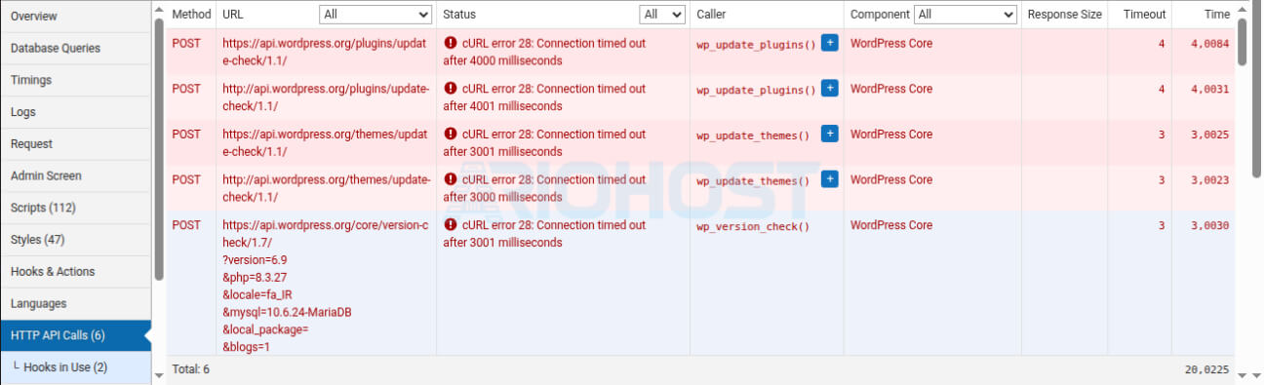Screen dimensions: 1264x385
Task: Click the &php=8.3.27 parameter
Action: tap(256, 277)
